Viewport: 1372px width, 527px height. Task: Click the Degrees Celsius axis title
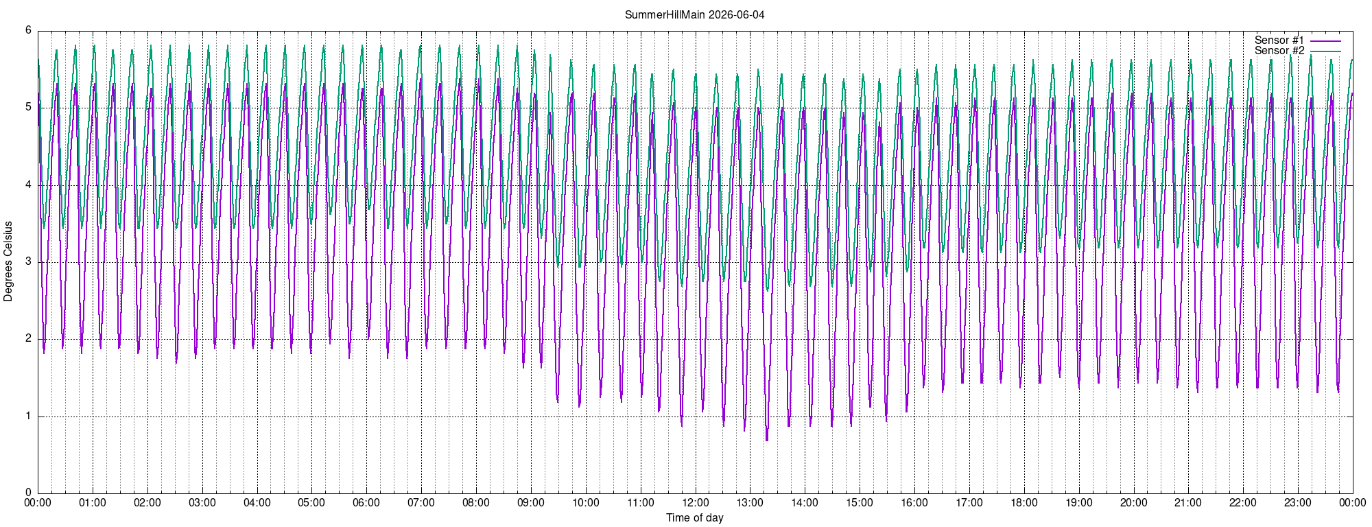[8, 261]
